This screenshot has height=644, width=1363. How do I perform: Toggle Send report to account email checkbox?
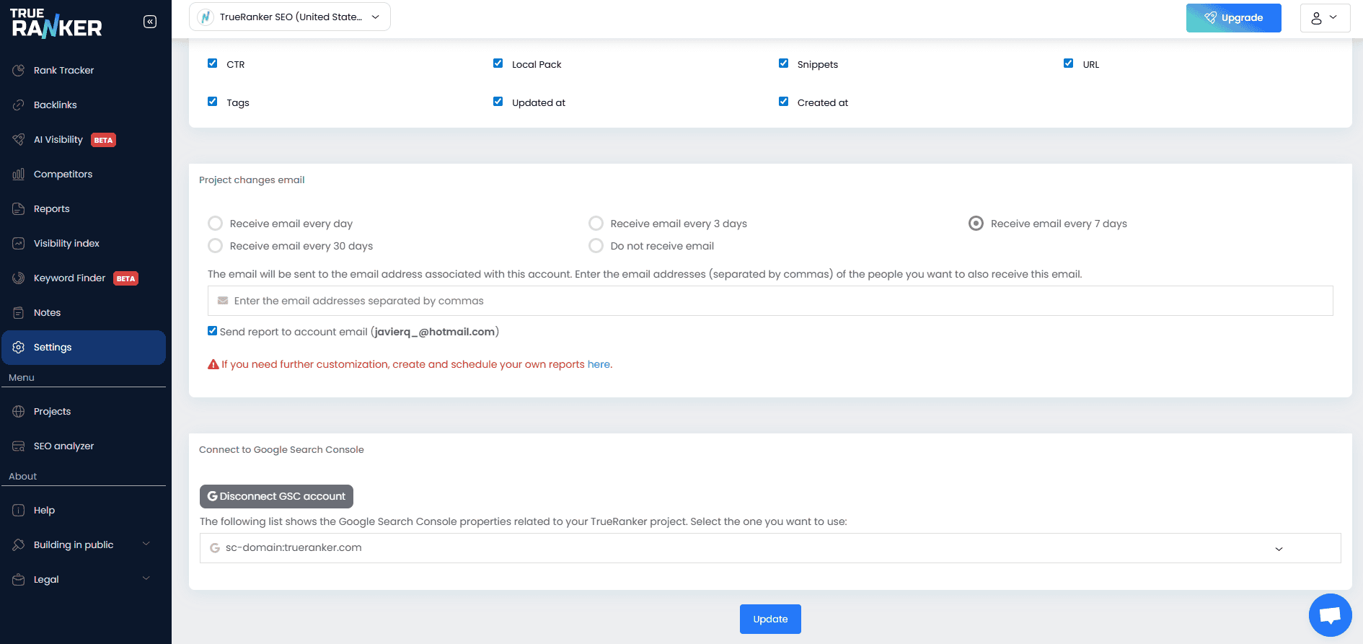click(x=213, y=331)
